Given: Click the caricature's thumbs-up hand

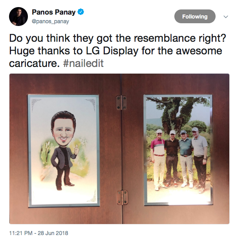Looking at the screenshot, I should pos(76,150).
